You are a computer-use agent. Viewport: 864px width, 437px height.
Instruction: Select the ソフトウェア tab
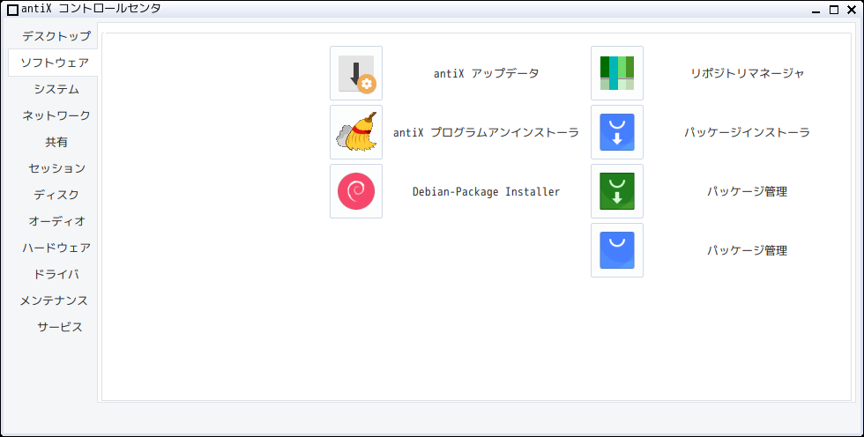point(54,63)
